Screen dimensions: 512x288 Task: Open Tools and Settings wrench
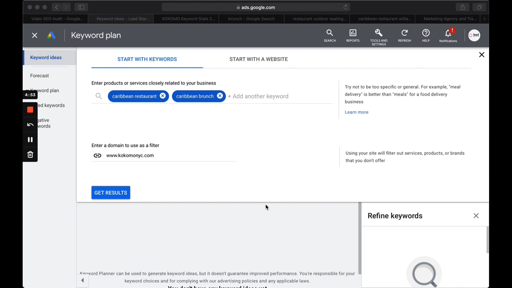coord(378,37)
